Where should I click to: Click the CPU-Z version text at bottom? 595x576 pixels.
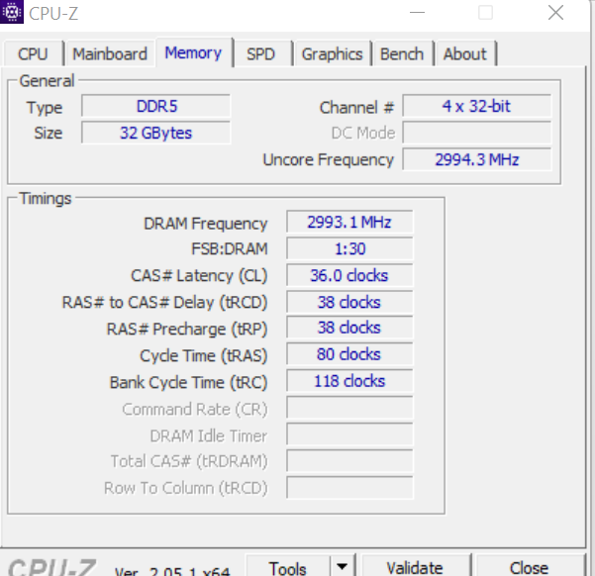[x=172, y=570]
